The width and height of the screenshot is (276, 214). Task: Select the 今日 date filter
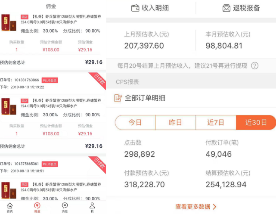[135, 122]
